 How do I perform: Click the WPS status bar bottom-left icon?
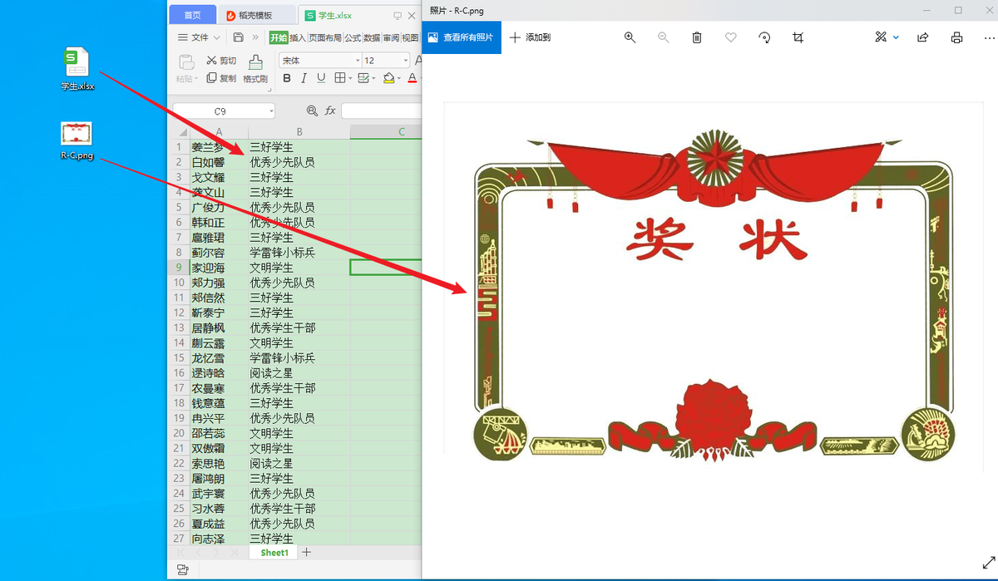[x=182, y=569]
